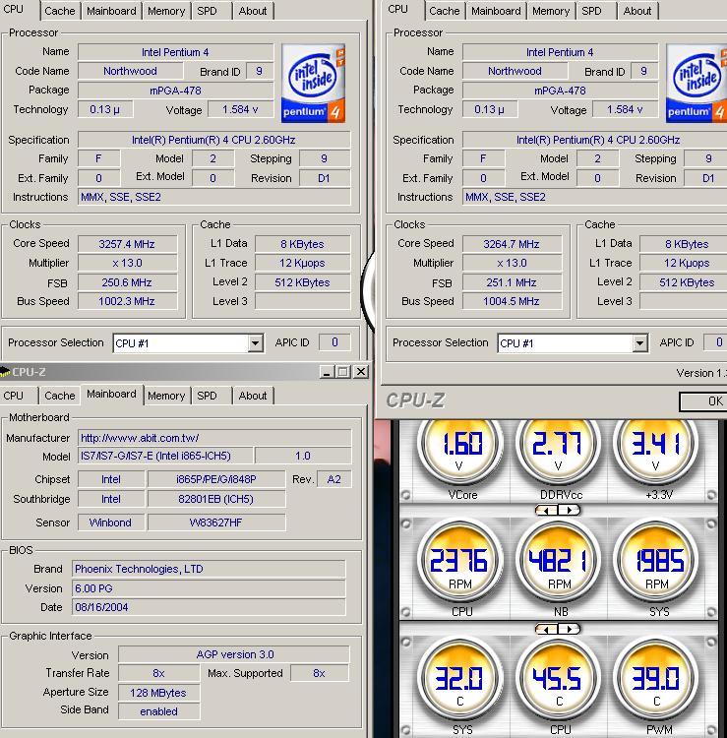Click right pager arrow below the fan RPM gauges

coord(569,629)
